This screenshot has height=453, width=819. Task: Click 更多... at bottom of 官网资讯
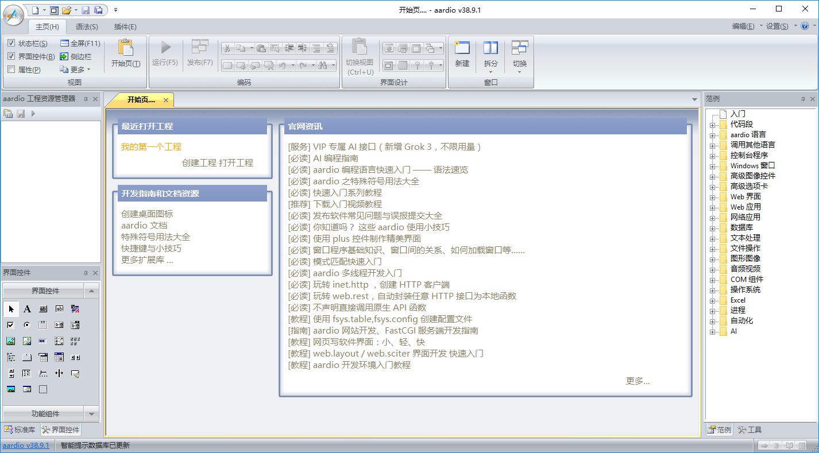pos(638,381)
